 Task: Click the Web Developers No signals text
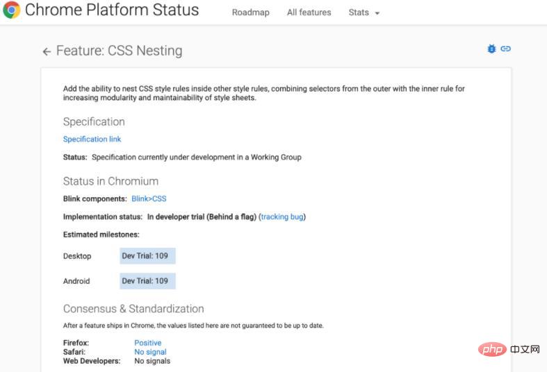pyautogui.click(x=152, y=361)
